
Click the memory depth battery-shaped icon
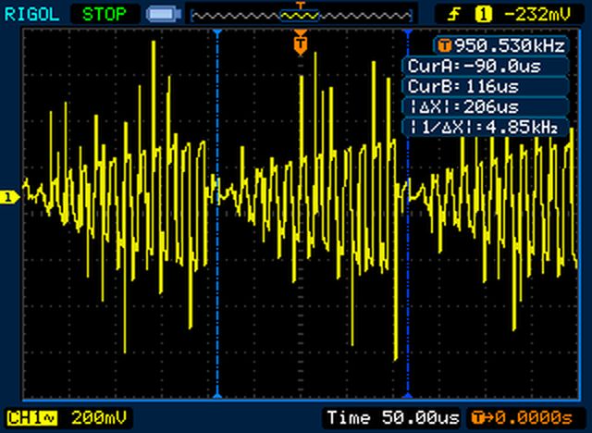pyautogui.click(x=164, y=15)
